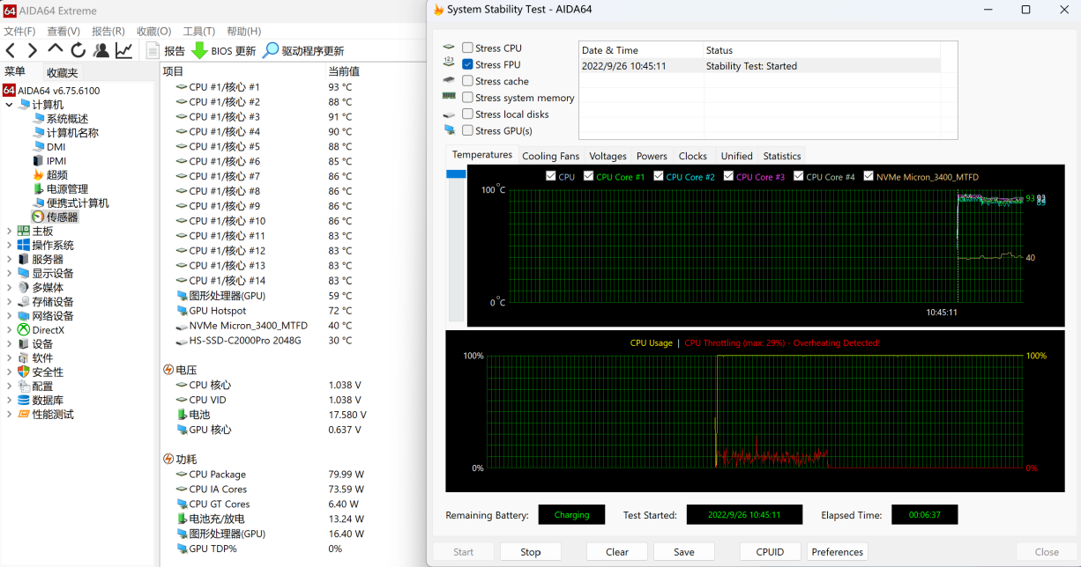Uncheck the Stress FPU checkbox
This screenshot has width=1081, height=567.
point(467,64)
